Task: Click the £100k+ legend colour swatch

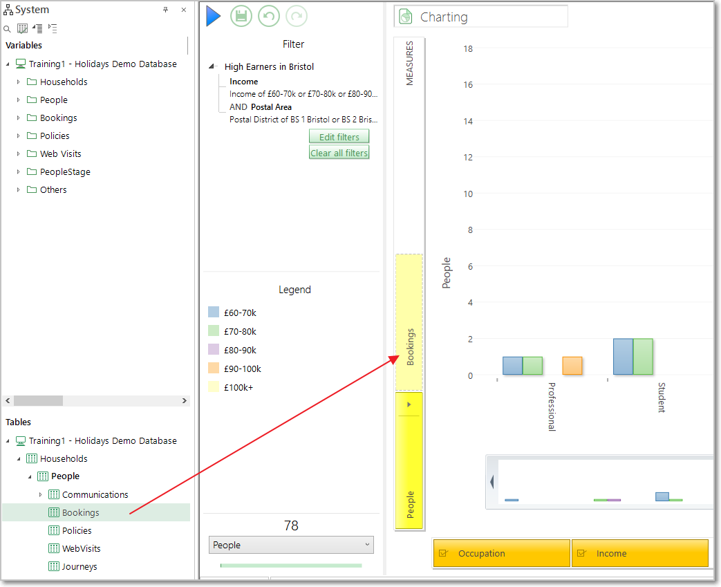Action: click(x=214, y=387)
